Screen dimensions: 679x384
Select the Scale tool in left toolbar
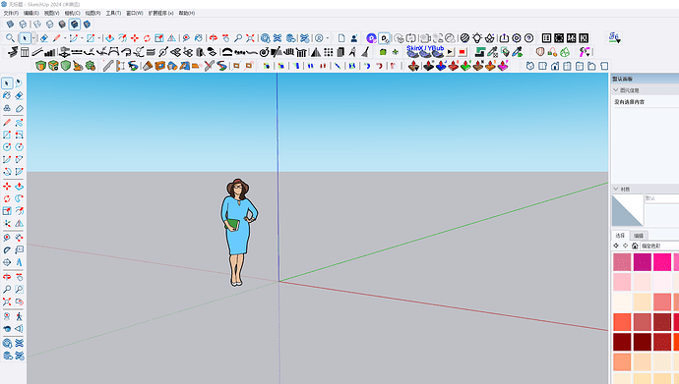click(x=7, y=211)
